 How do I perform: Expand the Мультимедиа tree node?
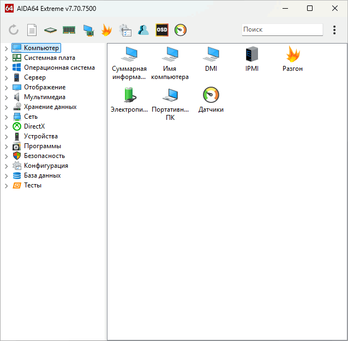[x=7, y=98]
